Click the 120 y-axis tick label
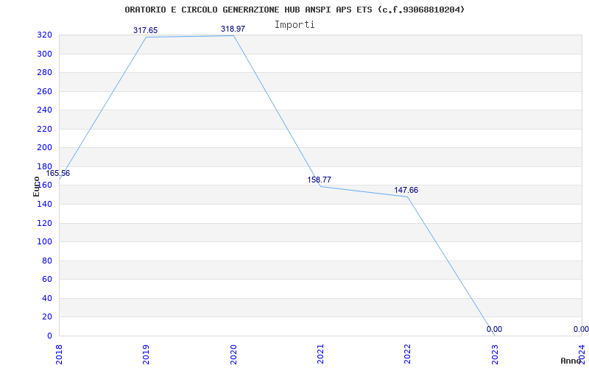Image resolution: width=589 pixels, height=368 pixels. [44, 223]
